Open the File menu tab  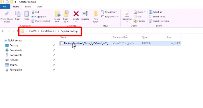[x=5, y=7]
